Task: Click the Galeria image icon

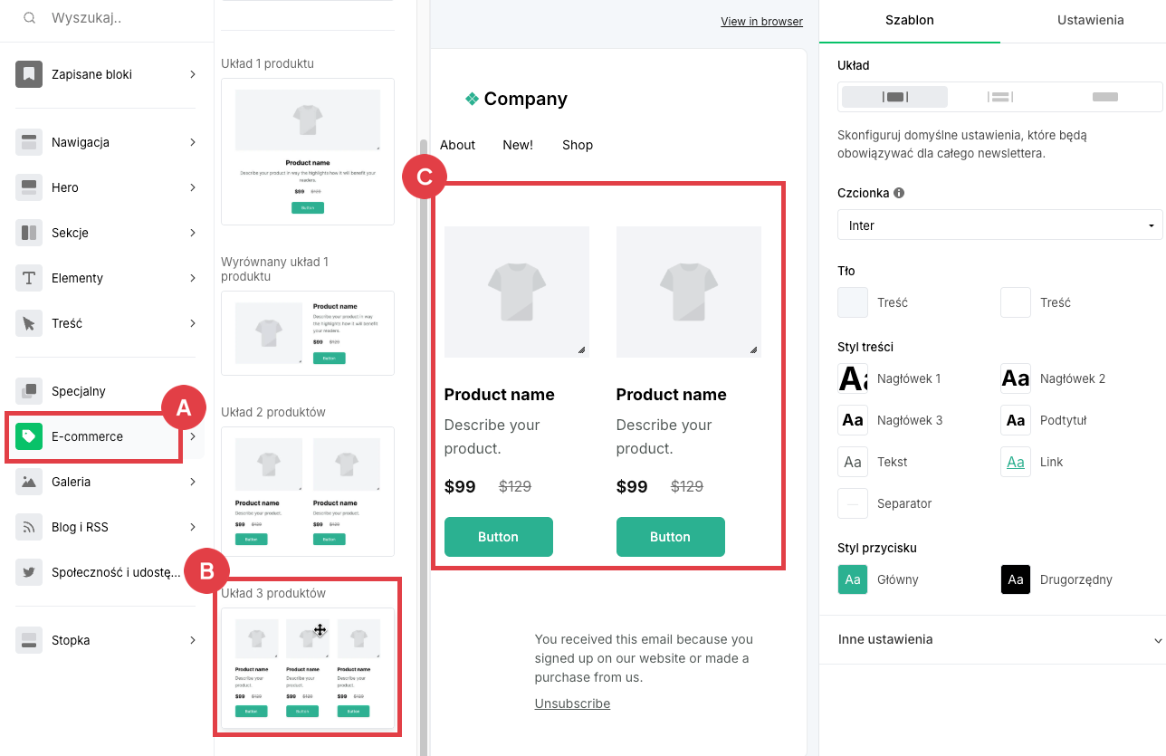Action: coord(29,482)
